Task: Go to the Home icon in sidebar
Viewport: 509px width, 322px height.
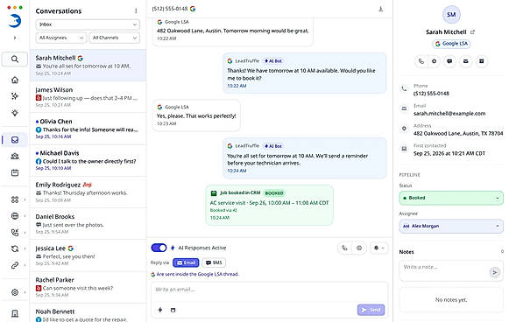Action: (x=15, y=80)
